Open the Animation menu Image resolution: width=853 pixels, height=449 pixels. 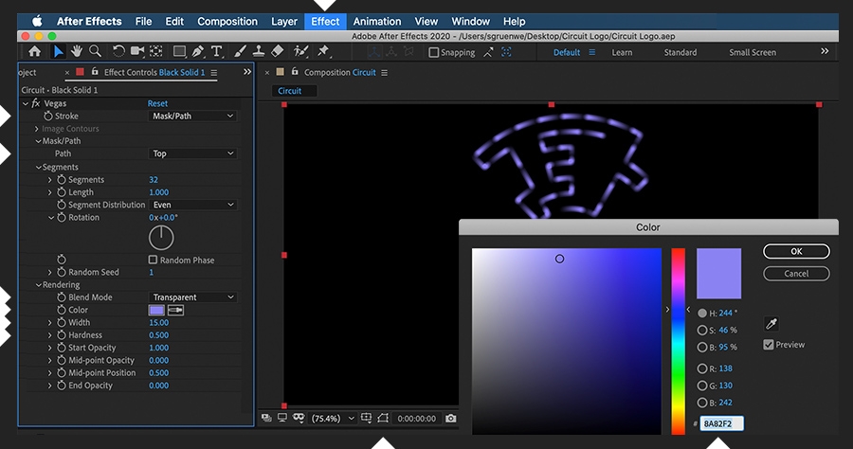pos(376,21)
